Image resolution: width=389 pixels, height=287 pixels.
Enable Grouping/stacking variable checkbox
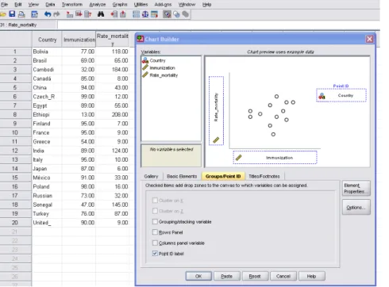155,221
